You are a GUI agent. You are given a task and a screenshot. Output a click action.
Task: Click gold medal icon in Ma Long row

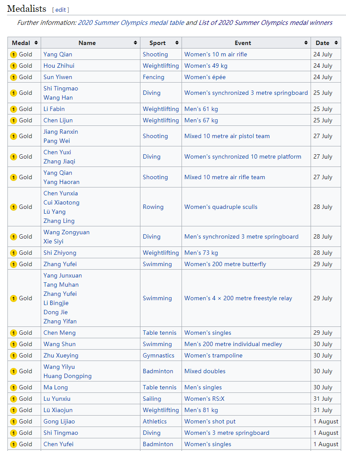(14, 388)
